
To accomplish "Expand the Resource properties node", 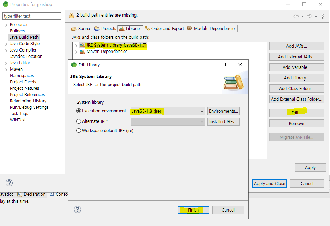I will point(6,25).
